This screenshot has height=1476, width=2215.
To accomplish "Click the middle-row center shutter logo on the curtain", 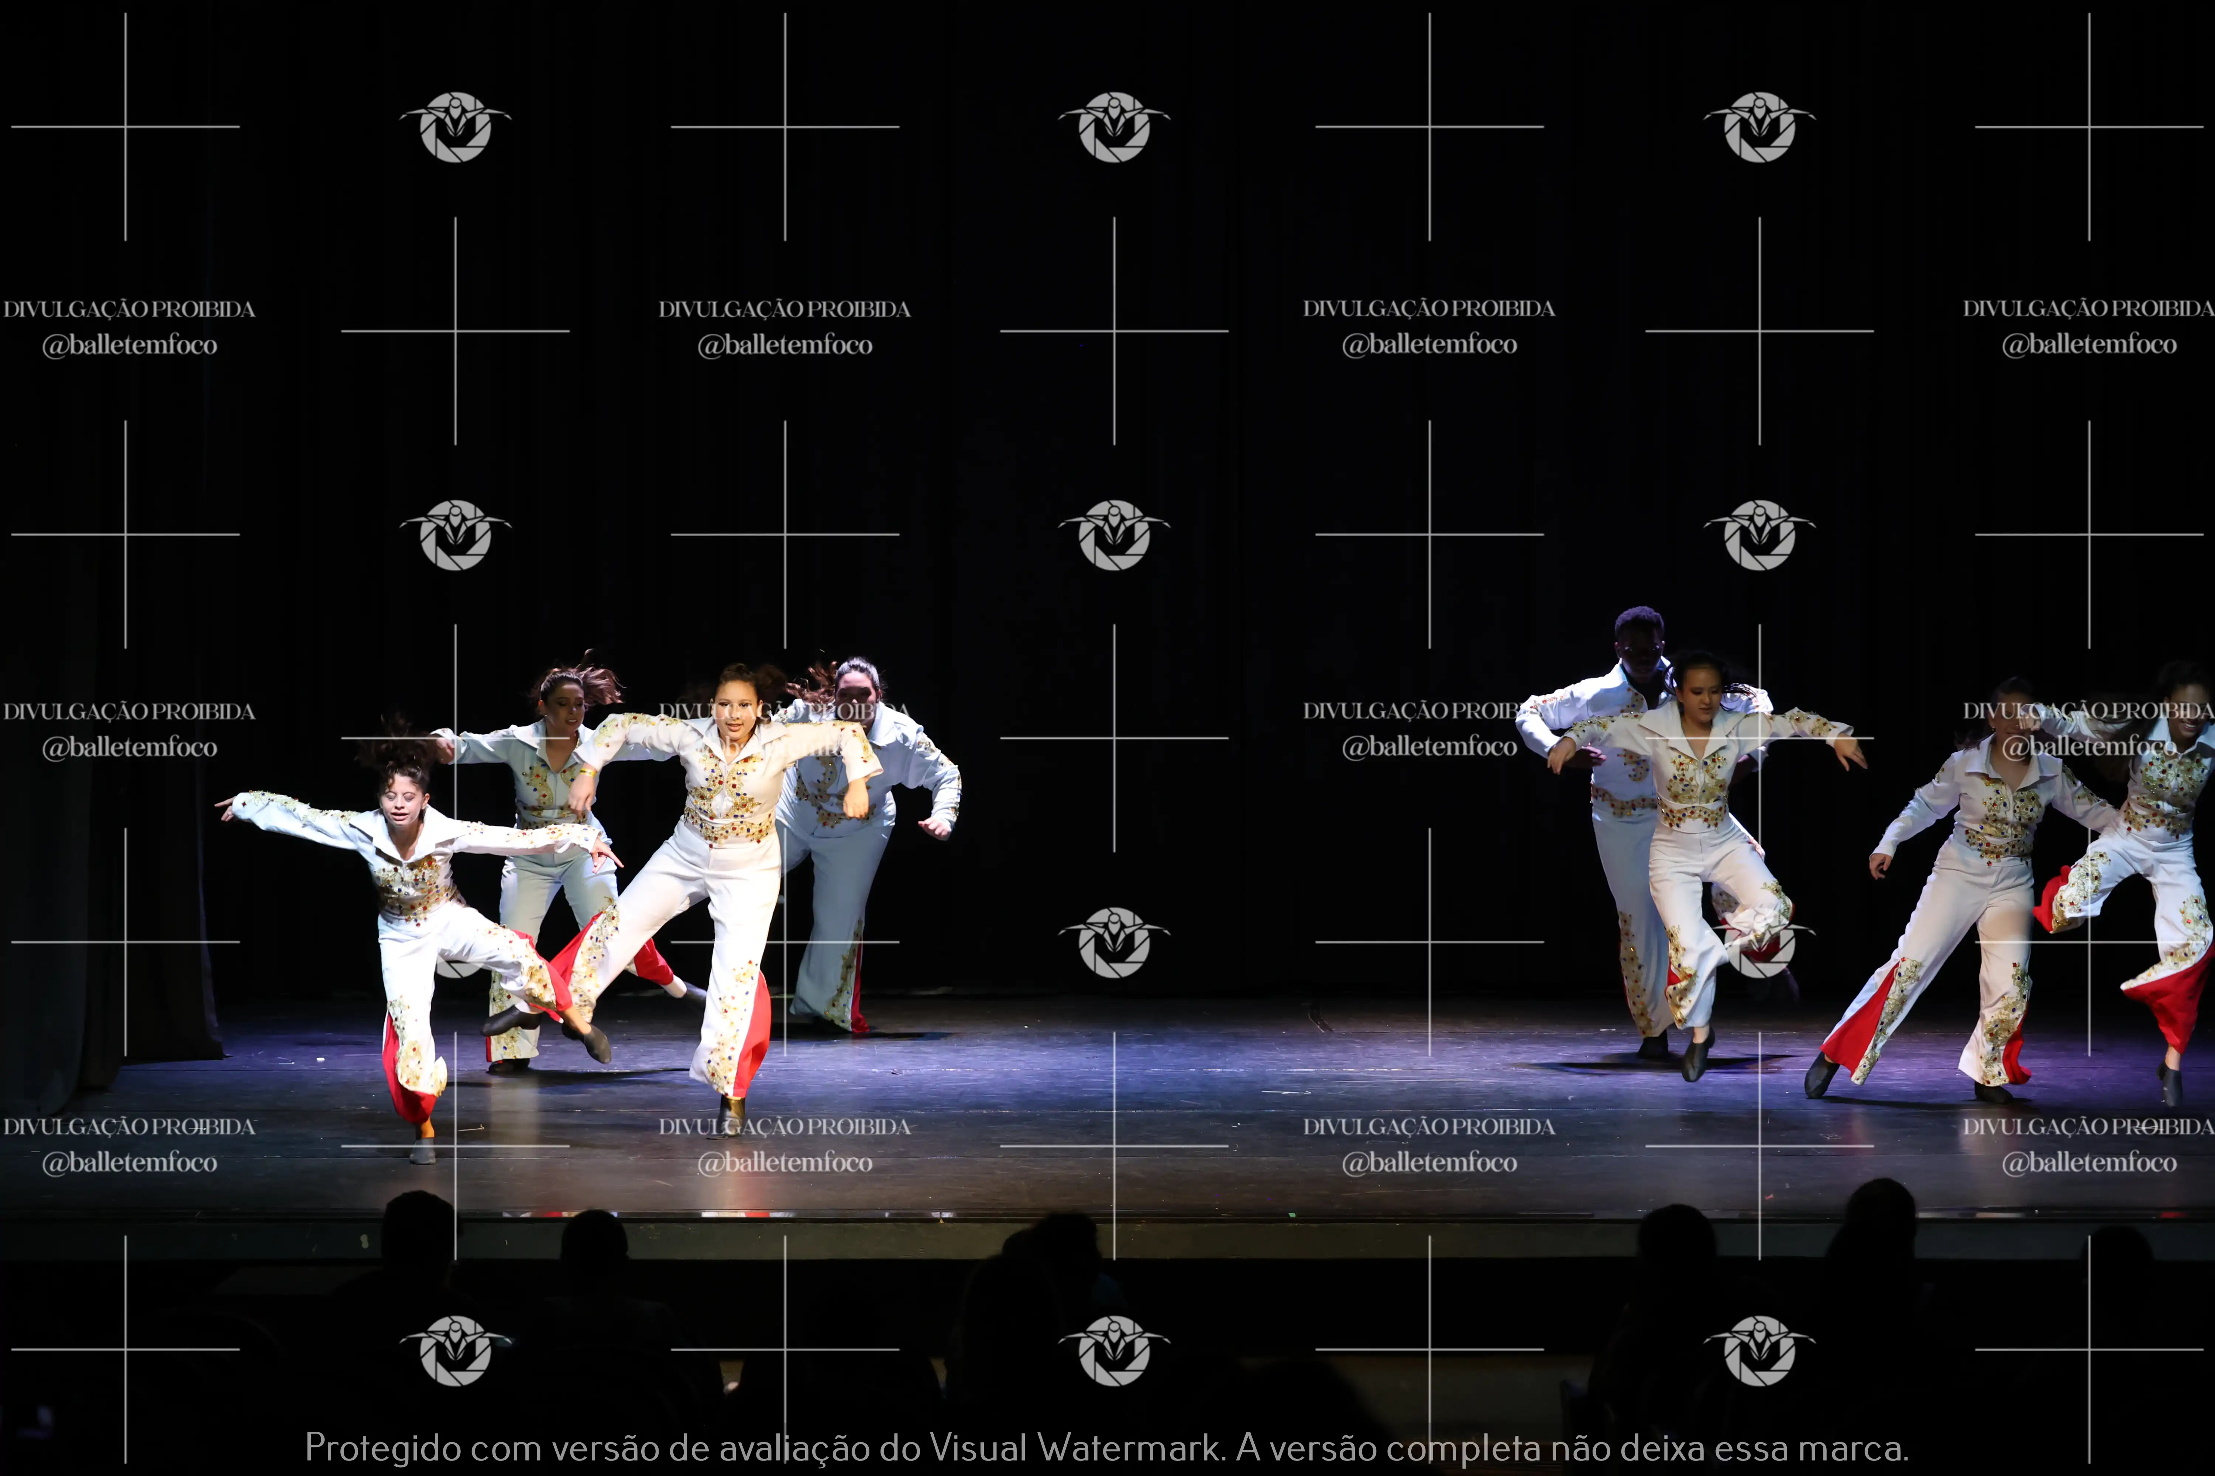I will (1114, 535).
